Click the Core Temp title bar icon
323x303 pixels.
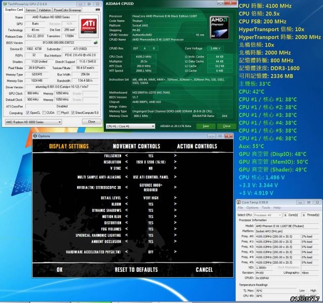pos(239,202)
